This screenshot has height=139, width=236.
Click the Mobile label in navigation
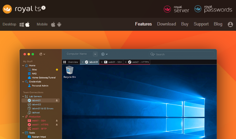42,24
